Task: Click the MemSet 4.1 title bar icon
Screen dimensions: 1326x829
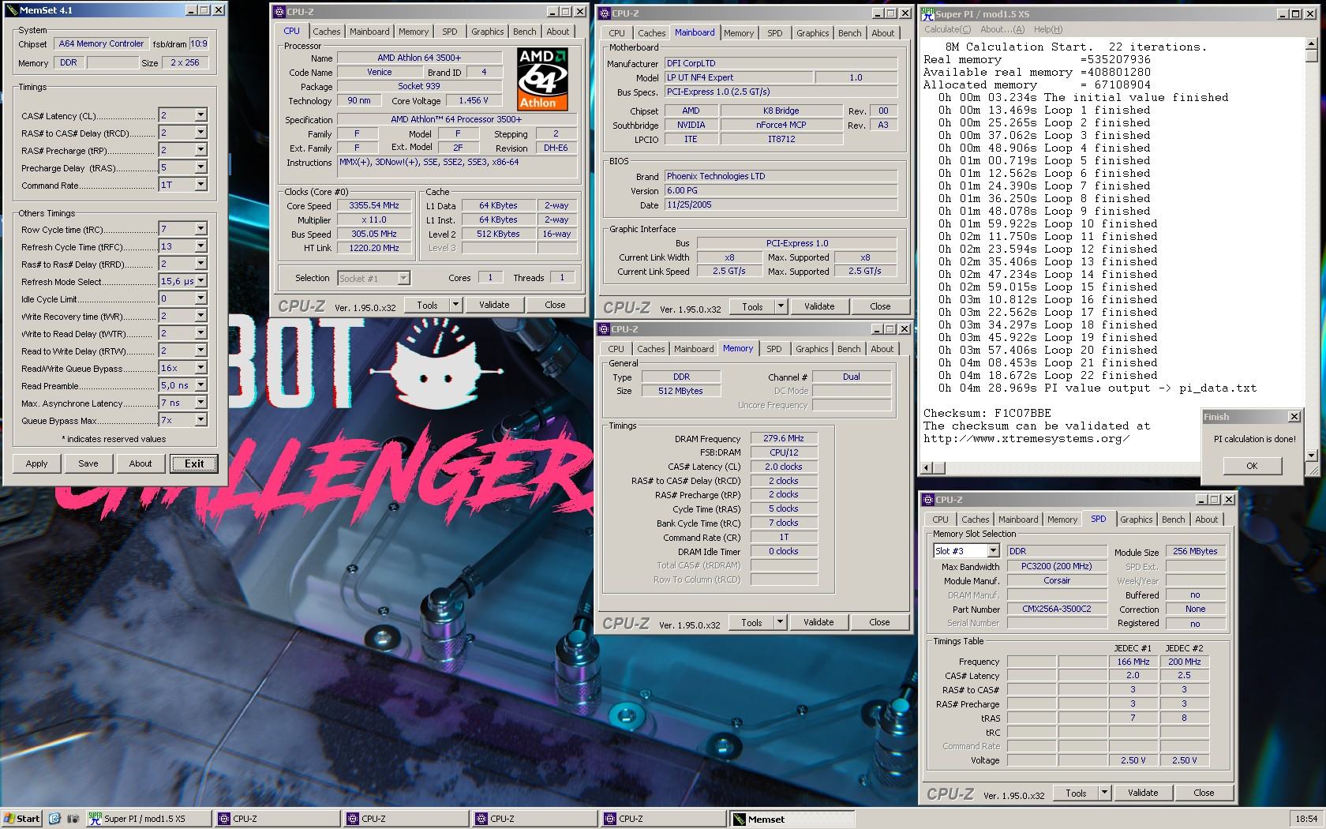Action: (11, 10)
